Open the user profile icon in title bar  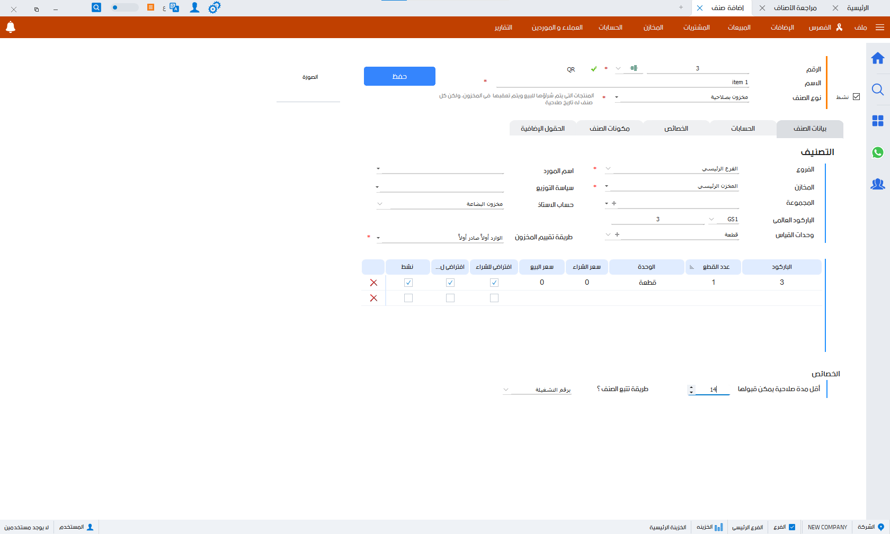coord(194,7)
